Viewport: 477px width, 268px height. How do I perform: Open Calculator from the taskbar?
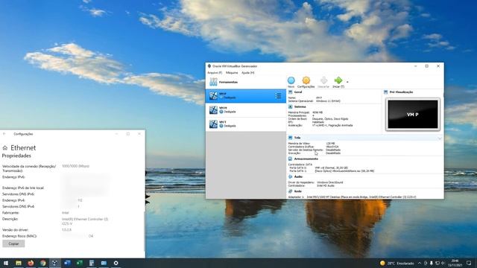[x=92, y=263]
